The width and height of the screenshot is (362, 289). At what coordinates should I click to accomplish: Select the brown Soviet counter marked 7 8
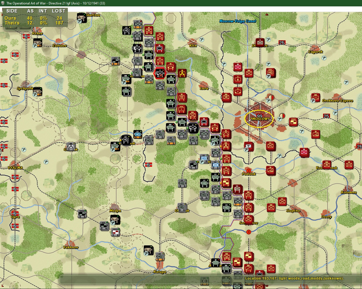pos(237,189)
